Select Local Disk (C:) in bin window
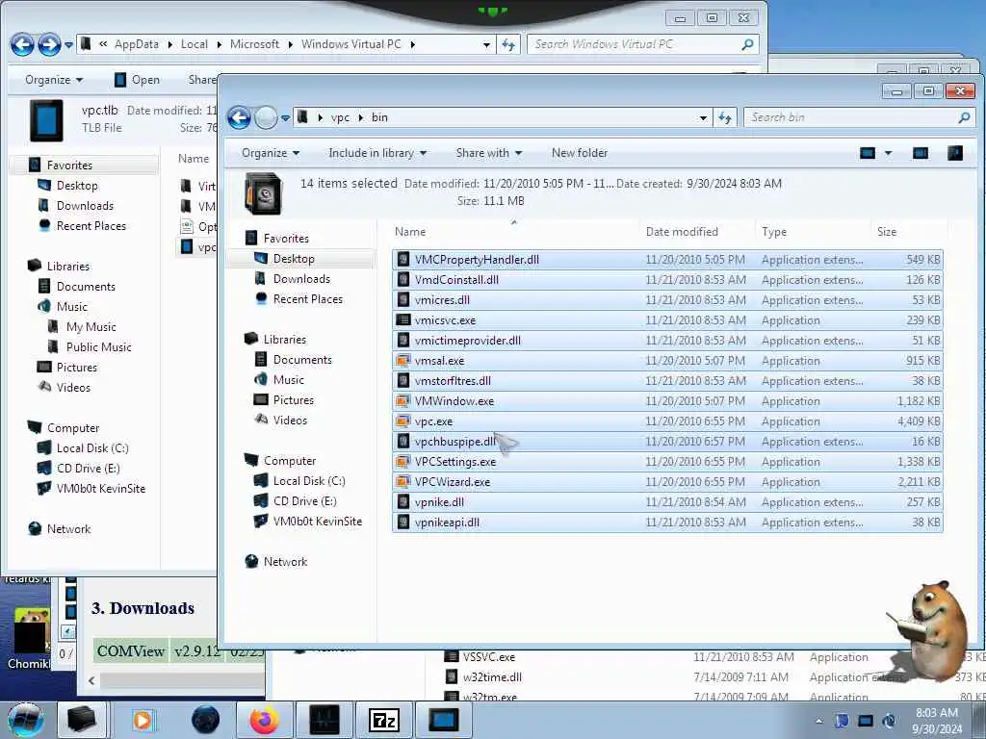 point(309,481)
